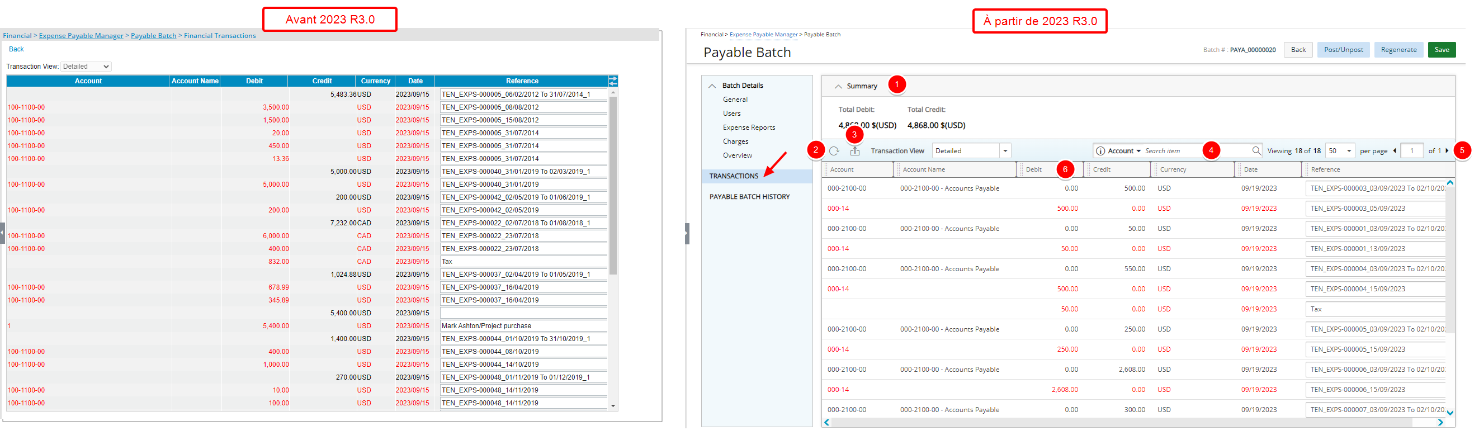Open the per page count dropdown
Viewport: 1479px width, 435px height.
coord(1341,151)
